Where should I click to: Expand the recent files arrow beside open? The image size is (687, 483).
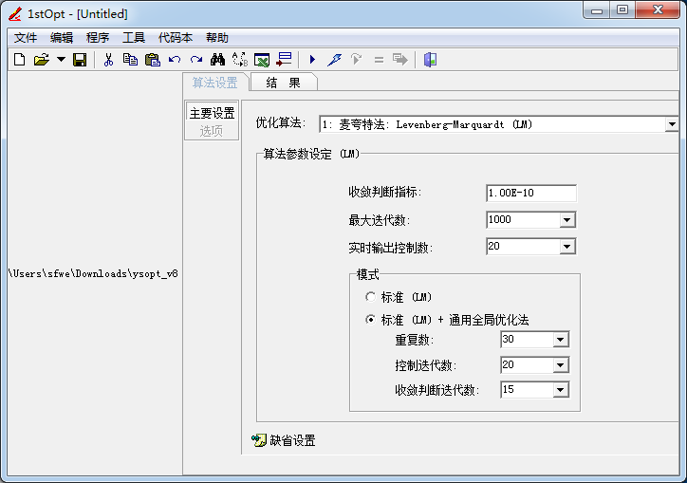click(x=61, y=59)
